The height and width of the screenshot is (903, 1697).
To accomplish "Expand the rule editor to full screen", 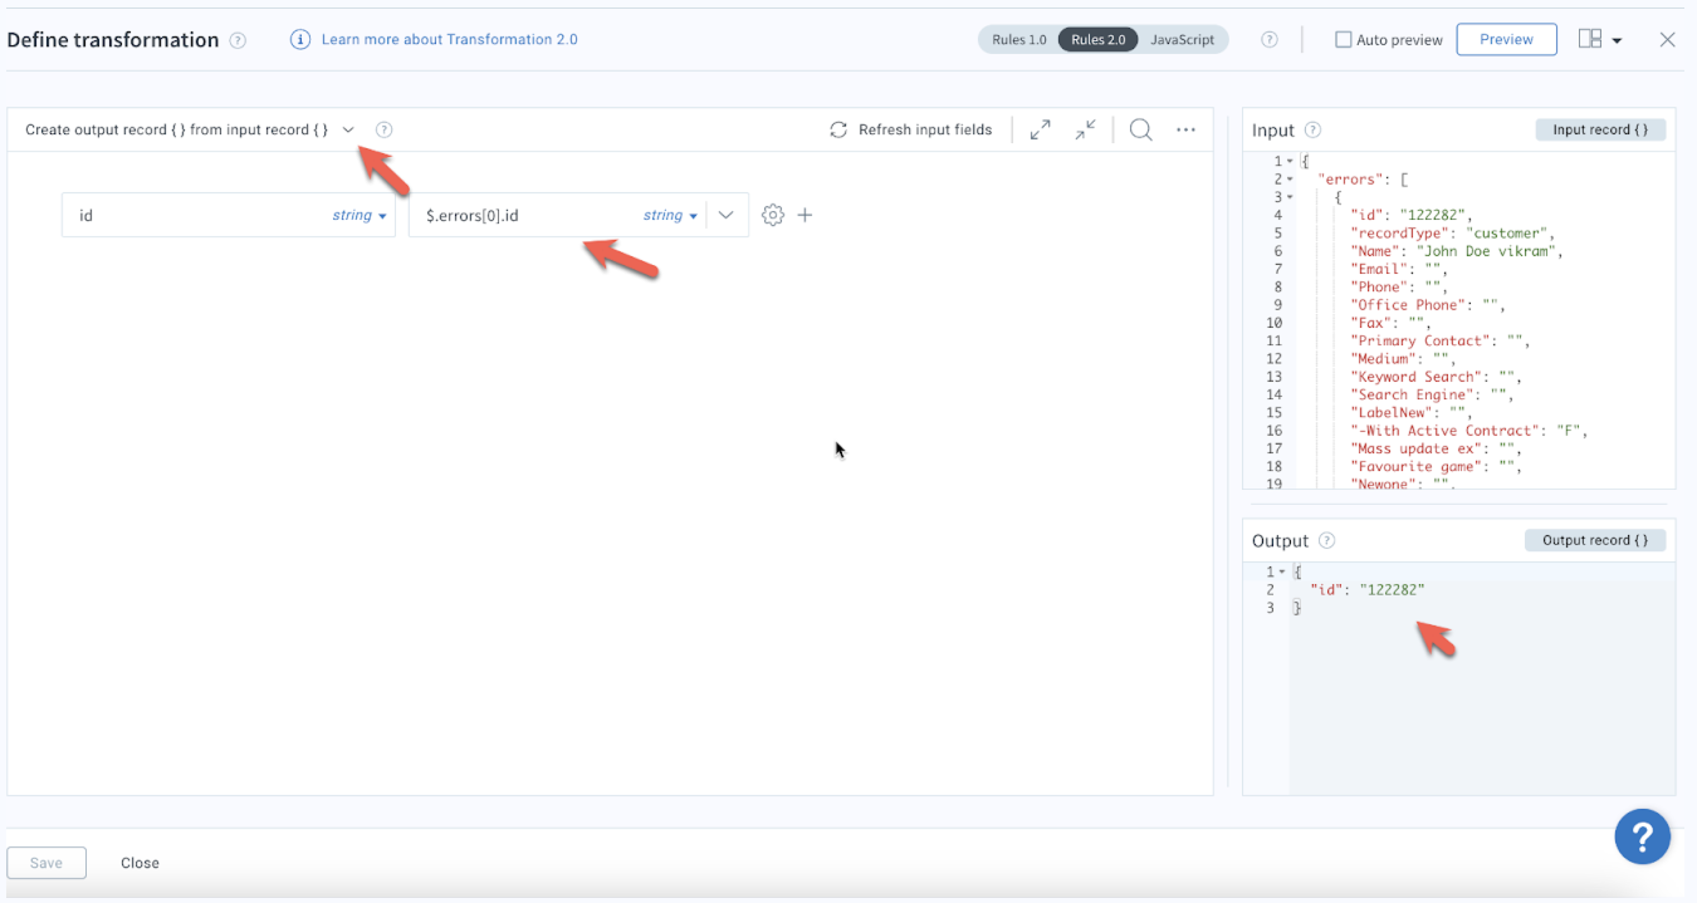I will (x=1040, y=129).
